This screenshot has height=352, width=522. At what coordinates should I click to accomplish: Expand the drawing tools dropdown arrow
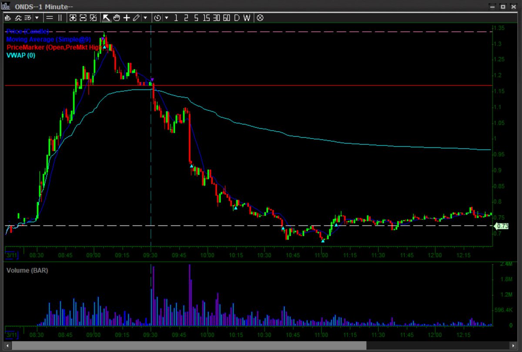click(145, 18)
